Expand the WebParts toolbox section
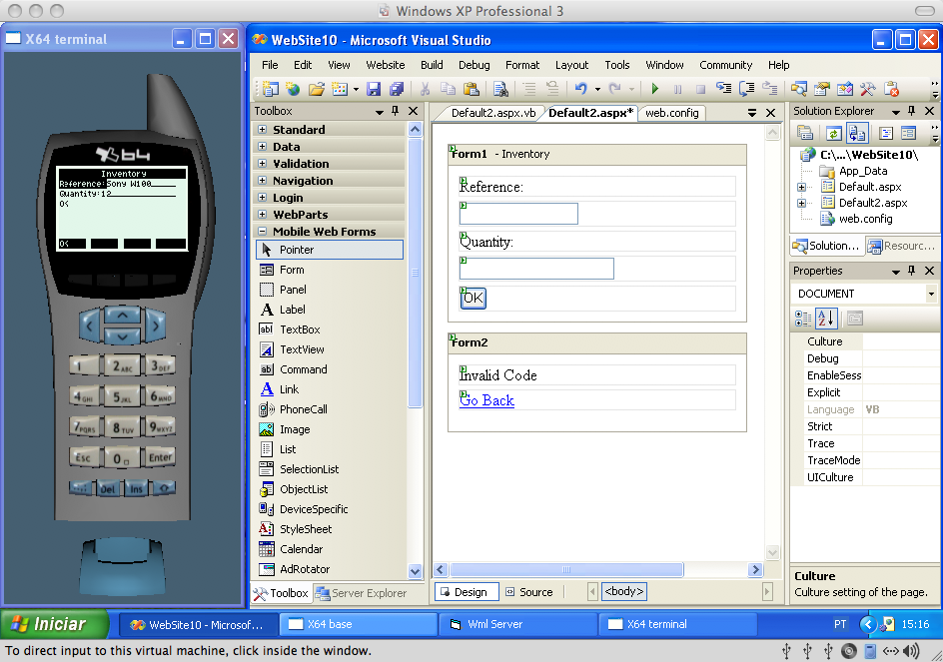Viewport: 943px width, 662px height. click(x=262, y=214)
